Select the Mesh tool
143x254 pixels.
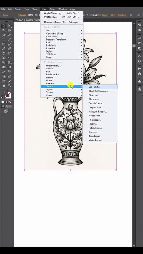[4, 67]
